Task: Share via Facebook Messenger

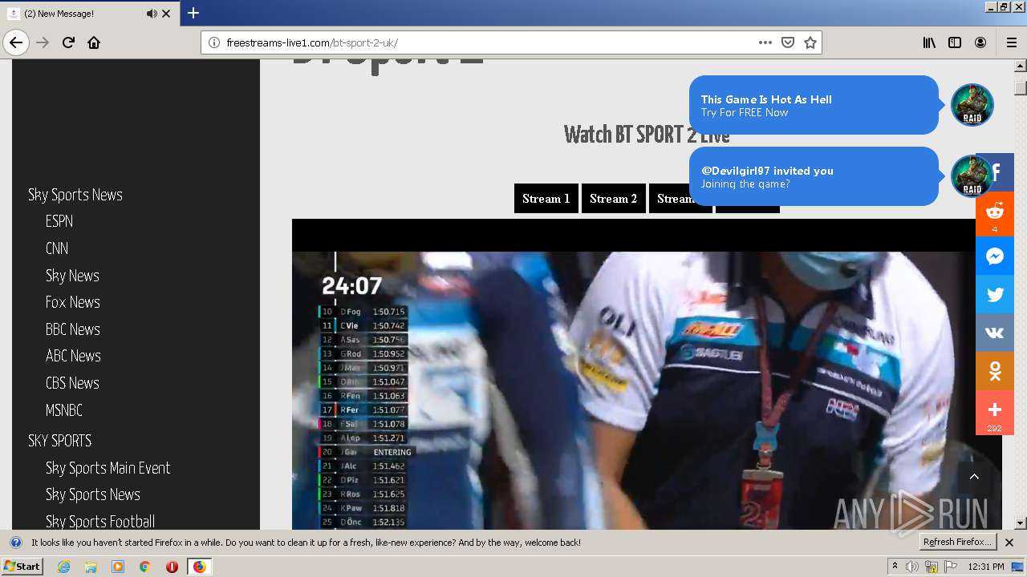Action: click(995, 256)
